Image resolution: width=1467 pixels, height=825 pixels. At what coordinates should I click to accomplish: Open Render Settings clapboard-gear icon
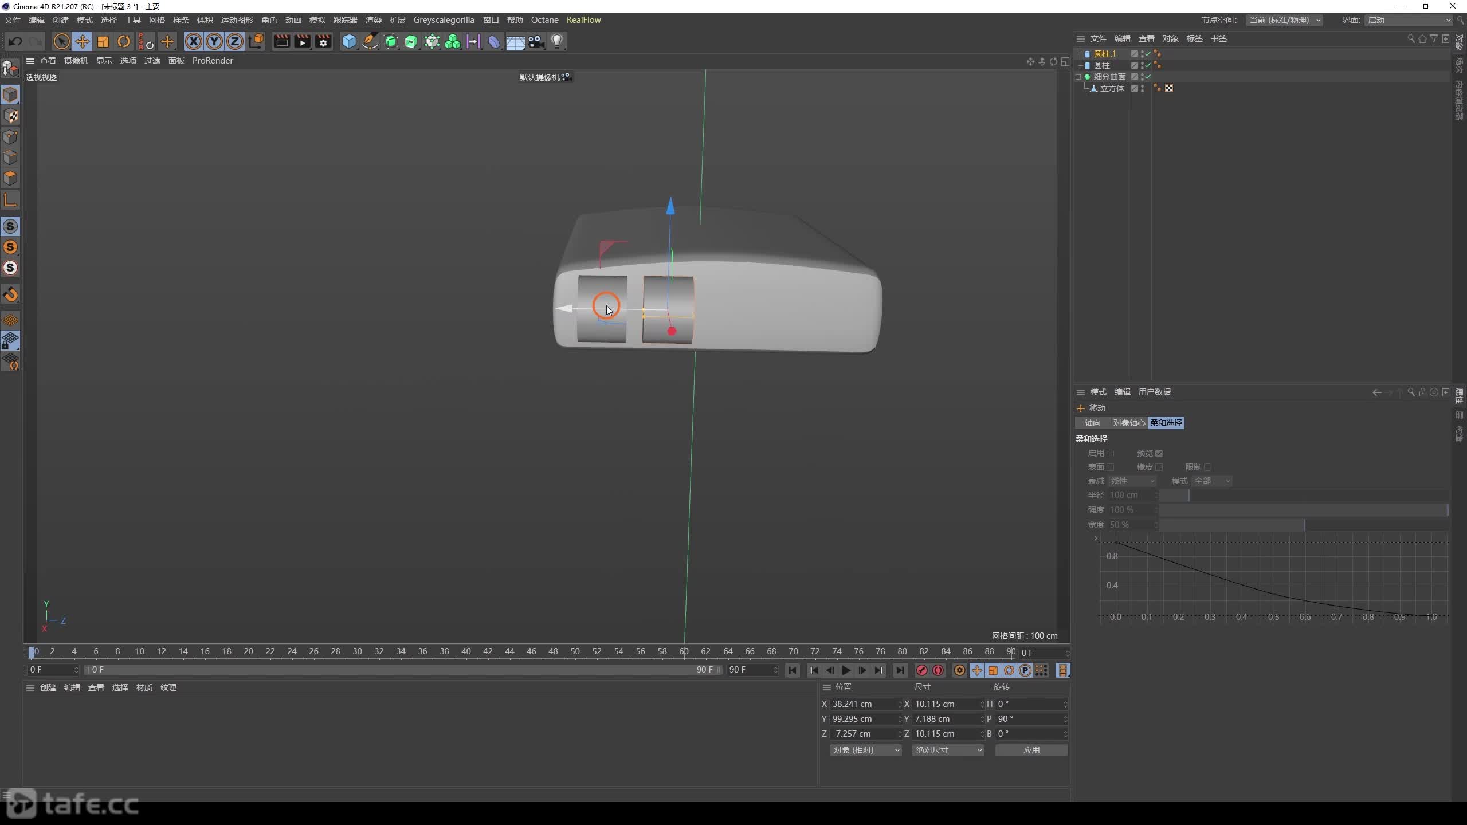point(323,41)
